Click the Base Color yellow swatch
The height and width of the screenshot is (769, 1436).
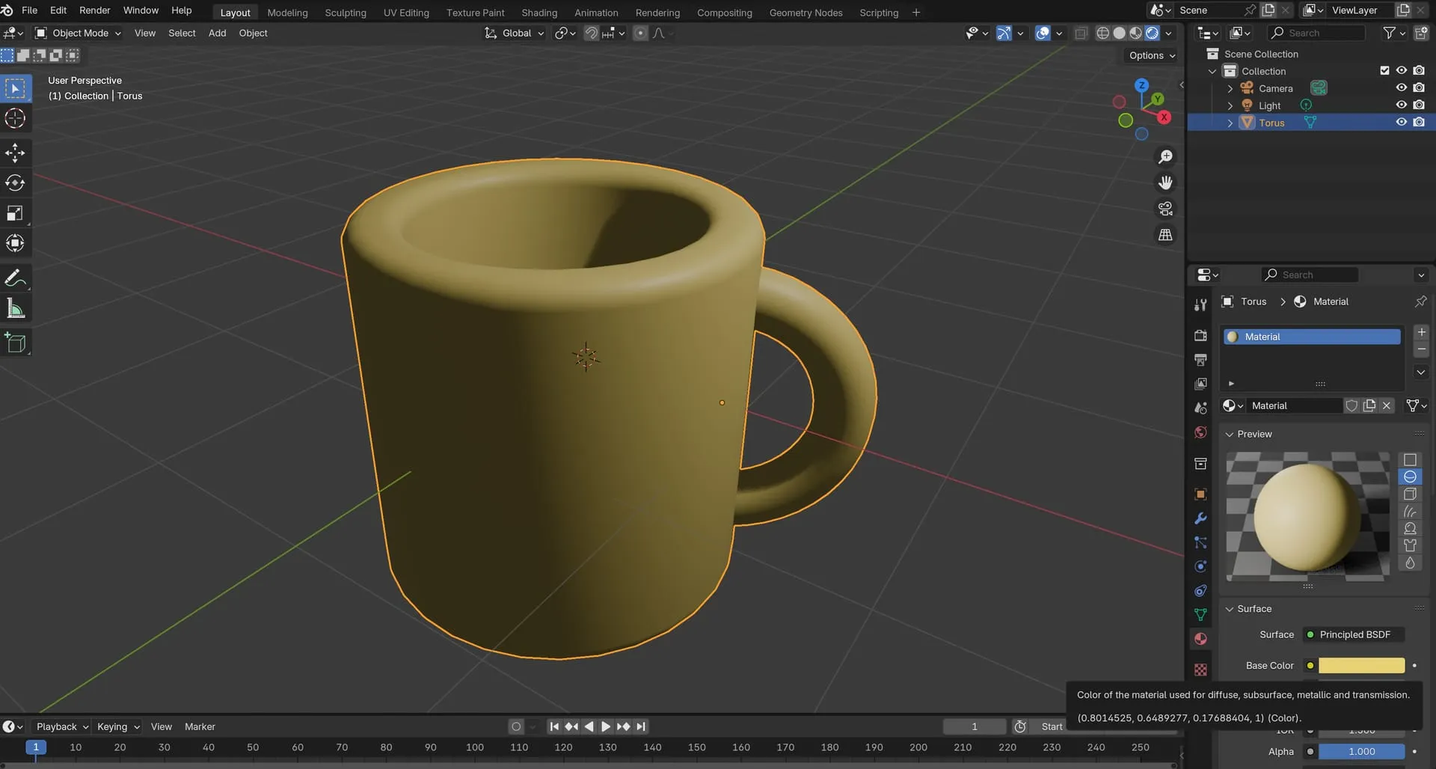pos(1360,666)
